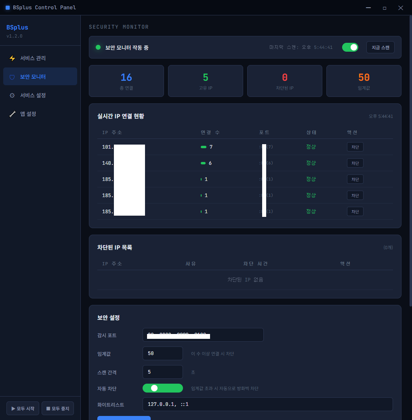Click the vertical scrollbar on the right
The height and width of the screenshot is (420, 412).
(x=410, y=161)
